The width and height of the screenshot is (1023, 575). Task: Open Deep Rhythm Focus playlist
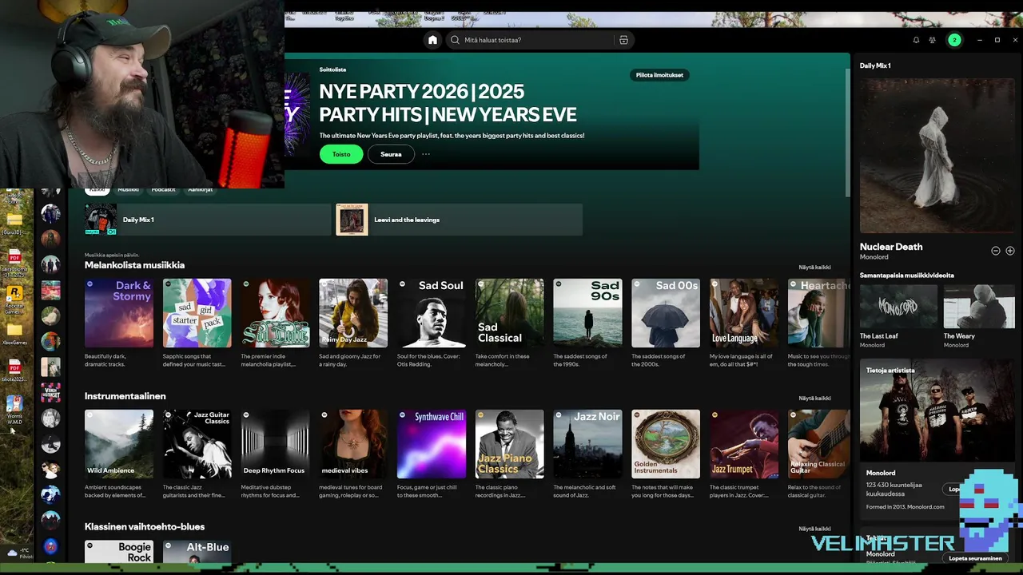tap(275, 444)
